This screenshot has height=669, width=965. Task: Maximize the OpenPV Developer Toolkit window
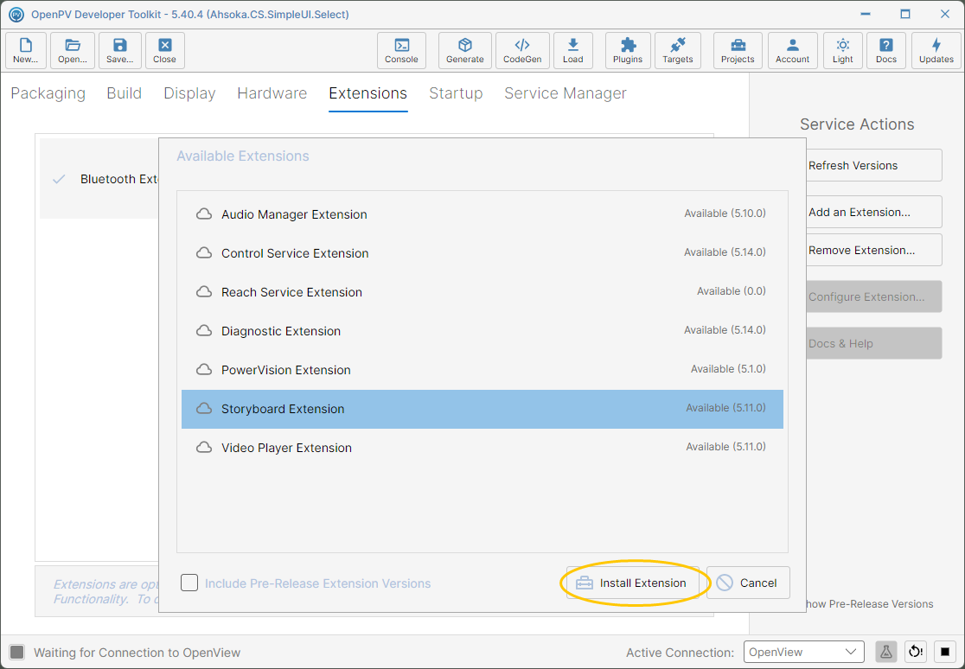coord(904,14)
